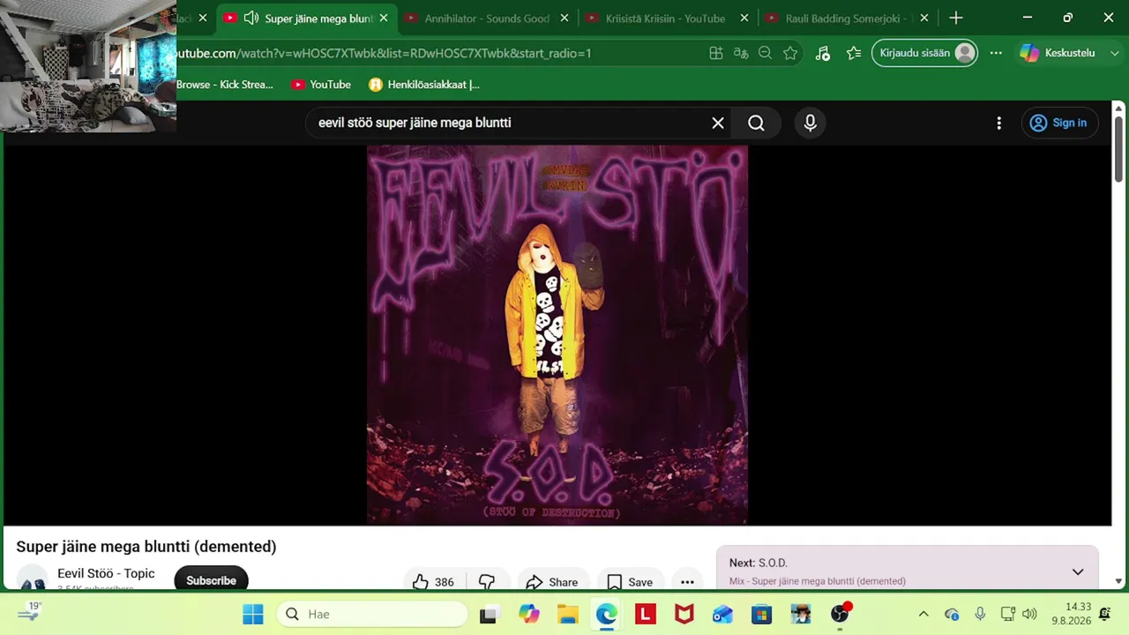Open more actions menu beside Save

(687, 582)
